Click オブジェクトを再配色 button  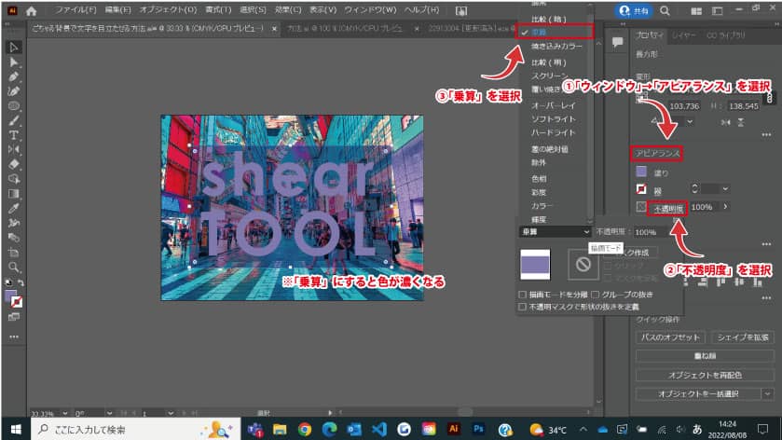[705, 375]
